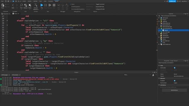Collapse the Behavior properties section

[x=159, y=78]
